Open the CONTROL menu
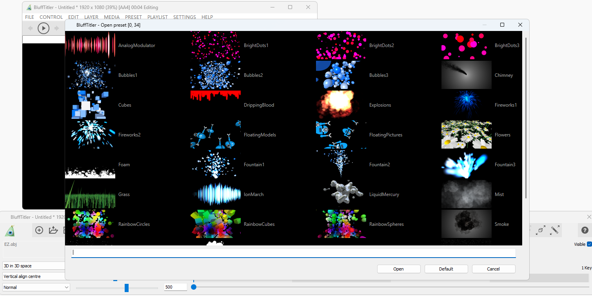Viewport: 592px width, 296px height. pyautogui.click(x=51, y=17)
